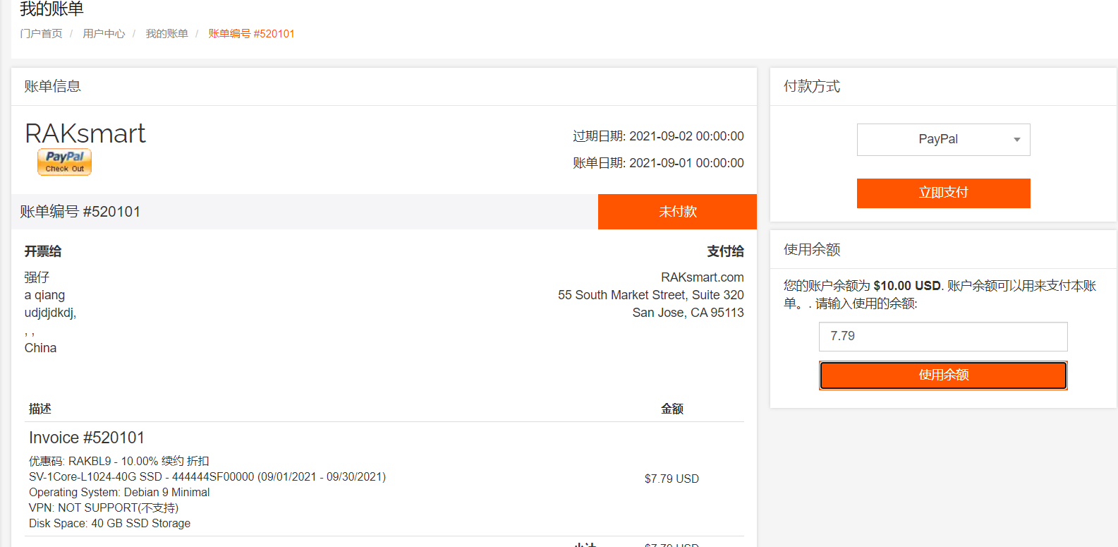Go to 门户首页 in the breadcrumb
Screen dimensions: 1118x547
41,34
